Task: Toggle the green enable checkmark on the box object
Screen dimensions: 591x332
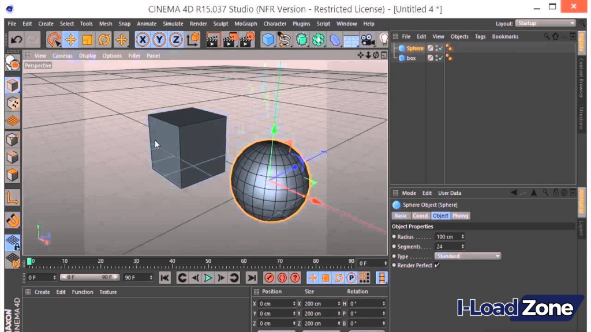Action: (x=441, y=58)
